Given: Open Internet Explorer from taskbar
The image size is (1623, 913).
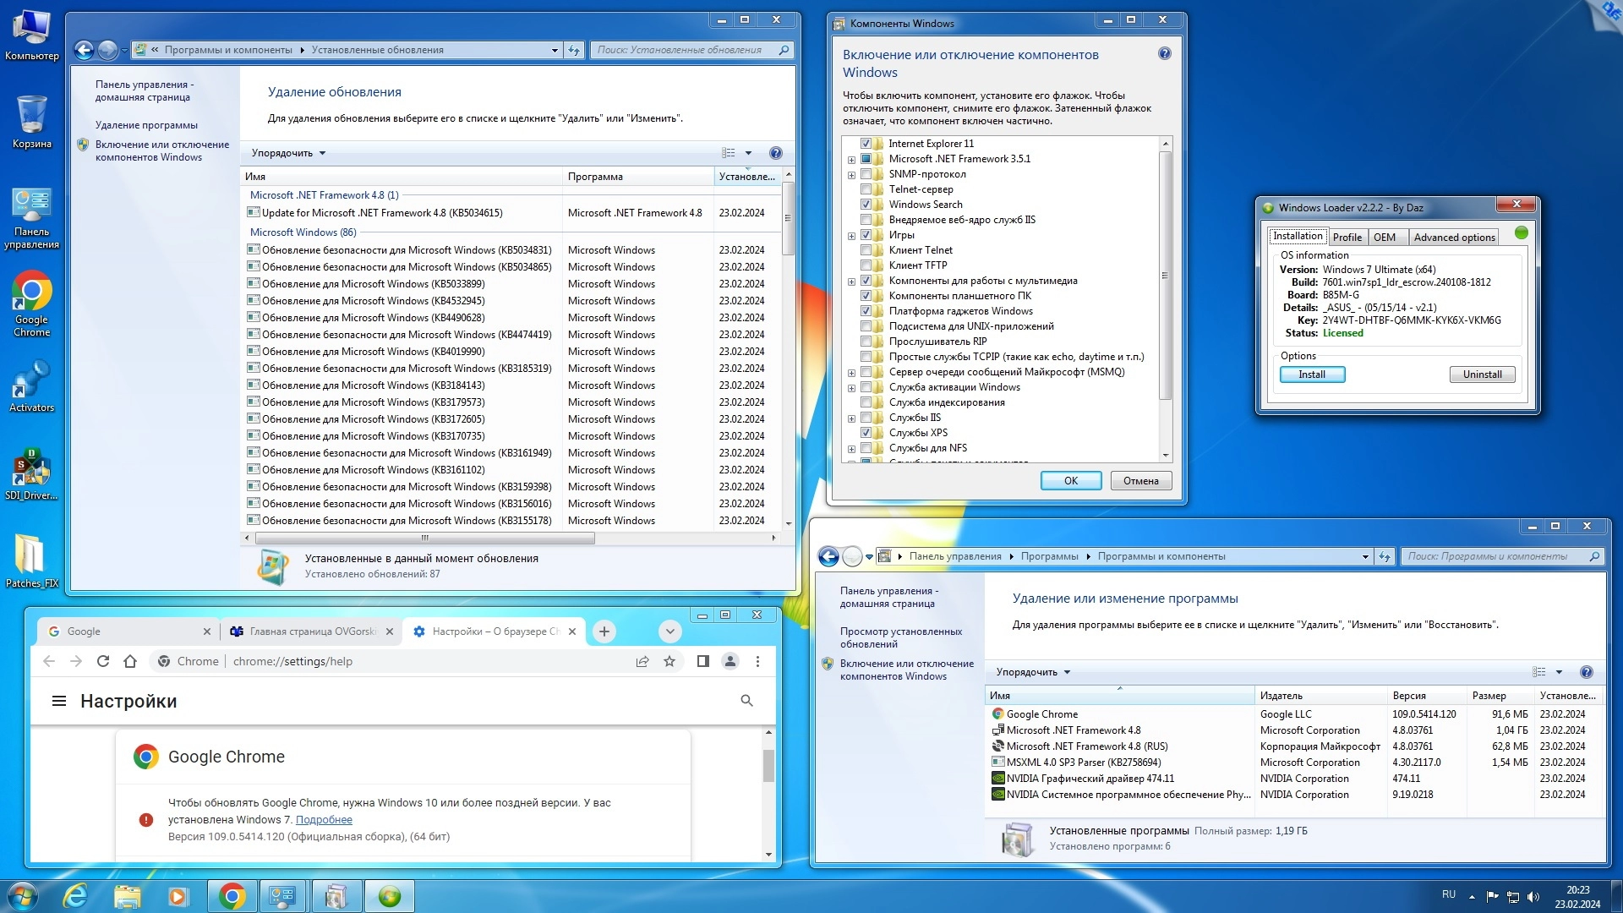Looking at the screenshot, I should (x=75, y=895).
